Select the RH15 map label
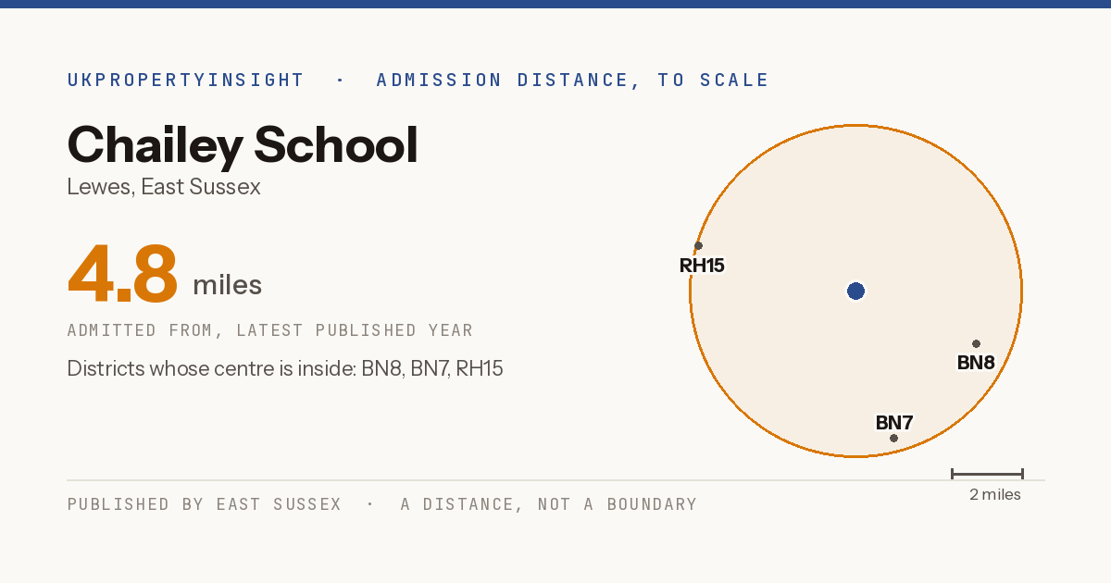 click(702, 266)
